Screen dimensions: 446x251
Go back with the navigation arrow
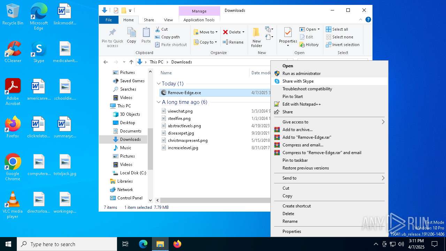click(106, 62)
